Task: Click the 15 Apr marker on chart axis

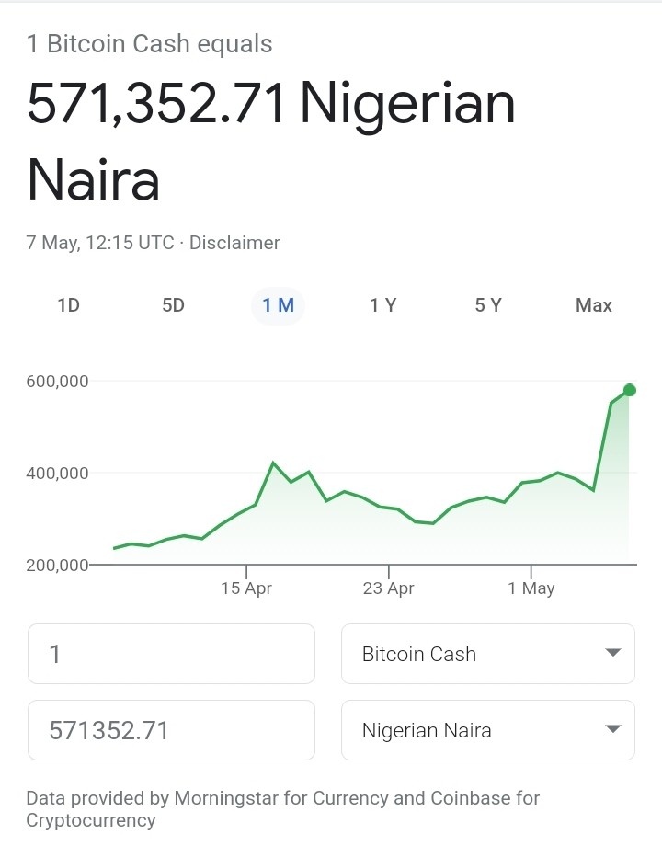Action: coord(246,588)
